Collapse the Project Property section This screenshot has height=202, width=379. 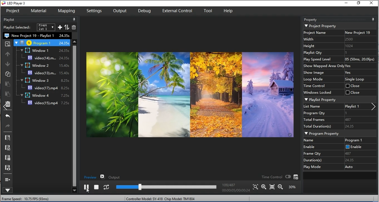click(x=306, y=26)
